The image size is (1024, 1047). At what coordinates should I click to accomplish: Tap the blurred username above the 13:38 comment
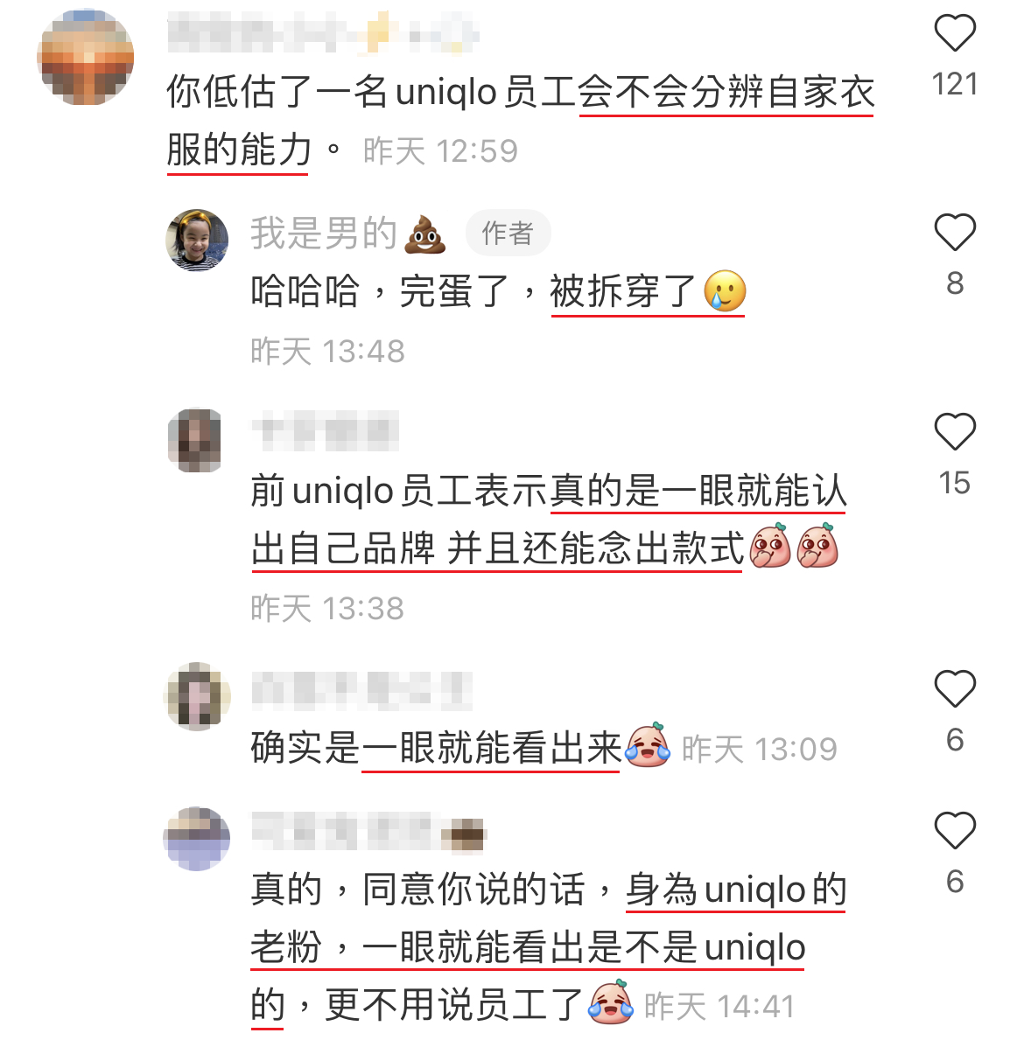coord(326,430)
